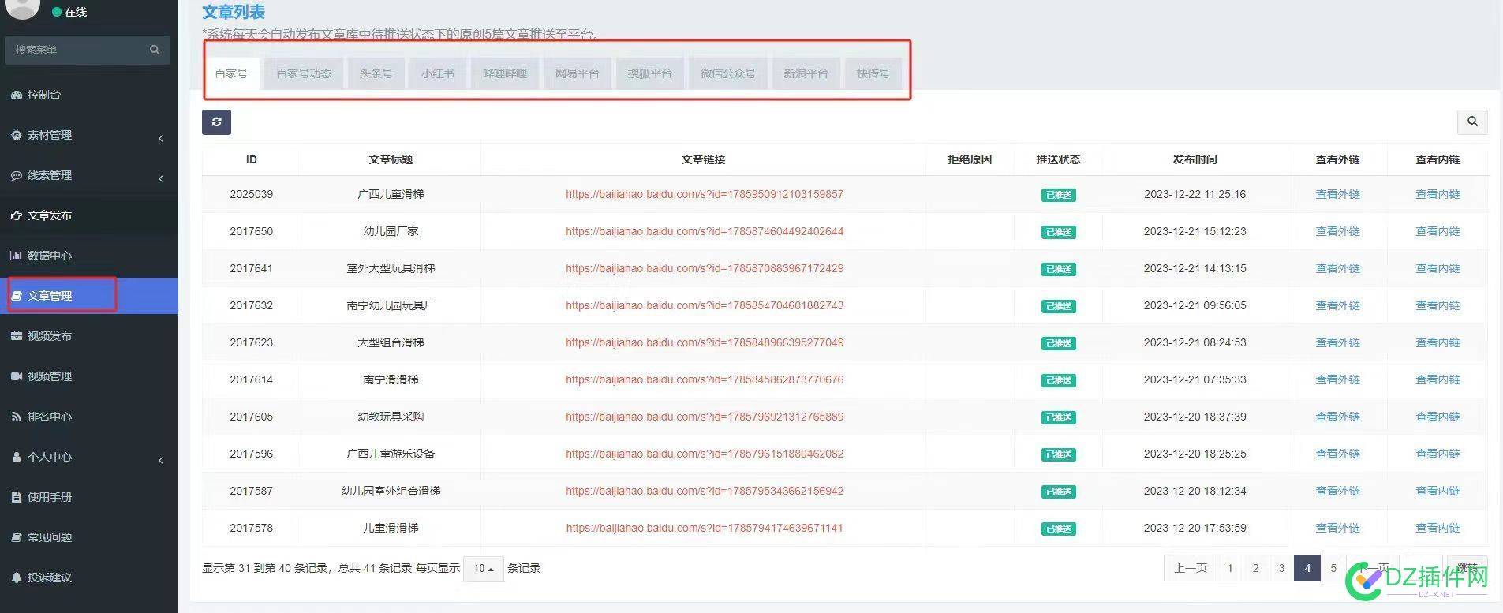
Task: Go to pagination page 1
Action: click(1229, 568)
